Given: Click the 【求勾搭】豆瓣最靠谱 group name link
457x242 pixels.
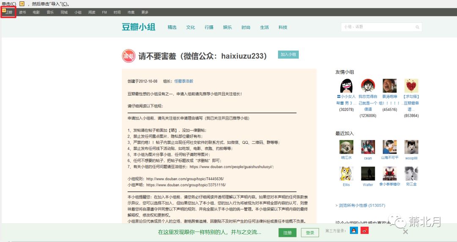Looking at the screenshot, I should pyautogui.click(x=411, y=103).
